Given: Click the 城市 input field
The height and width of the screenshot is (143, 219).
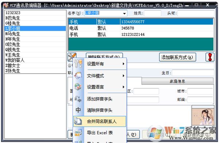Looking at the screenshot, I should pyautogui.click(x=200, y=91).
